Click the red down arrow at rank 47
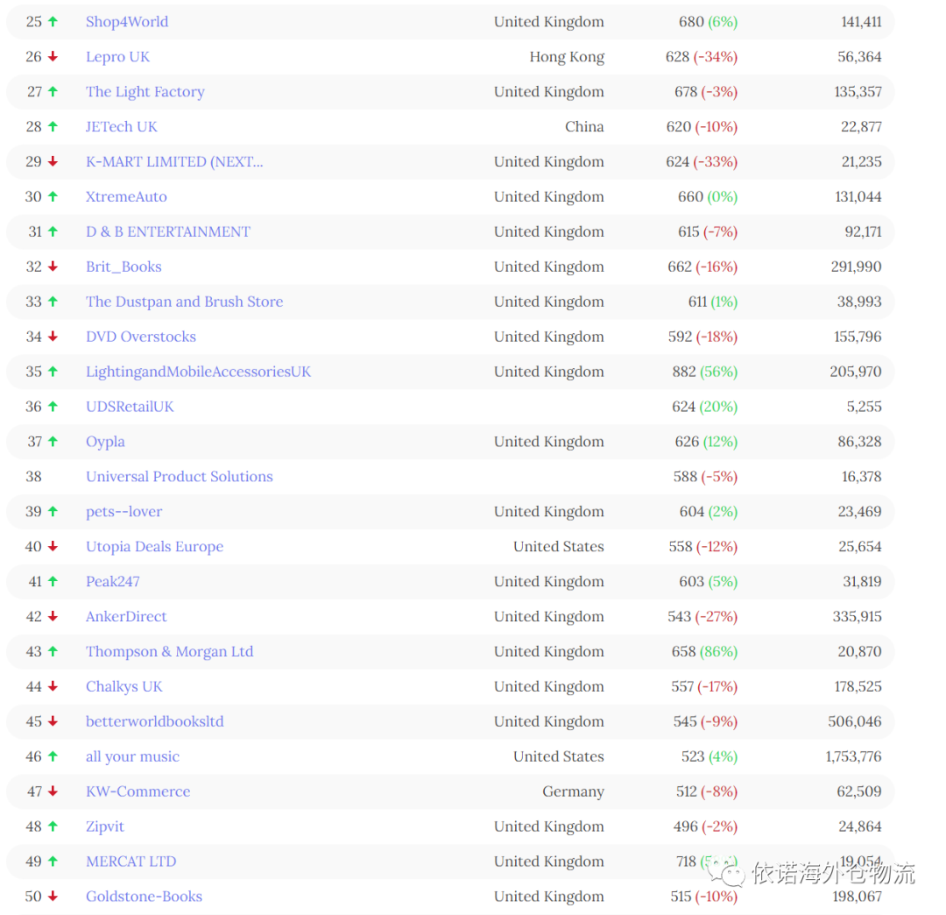 pyautogui.click(x=53, y=792)
